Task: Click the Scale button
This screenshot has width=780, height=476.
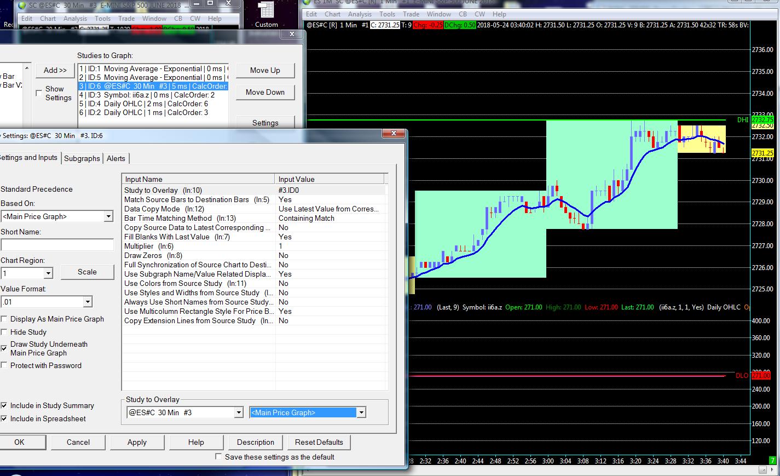Action: (x=87, y=272)
